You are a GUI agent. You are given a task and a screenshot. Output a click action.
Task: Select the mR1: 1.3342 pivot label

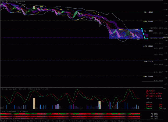coord(148,46)
